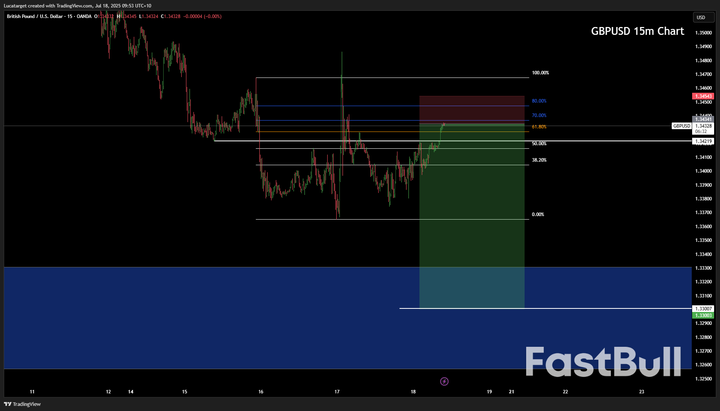This screenshot has width=720, height=411.
Task: Open the 15-minute timeframe selector
Action: point(67,16)
